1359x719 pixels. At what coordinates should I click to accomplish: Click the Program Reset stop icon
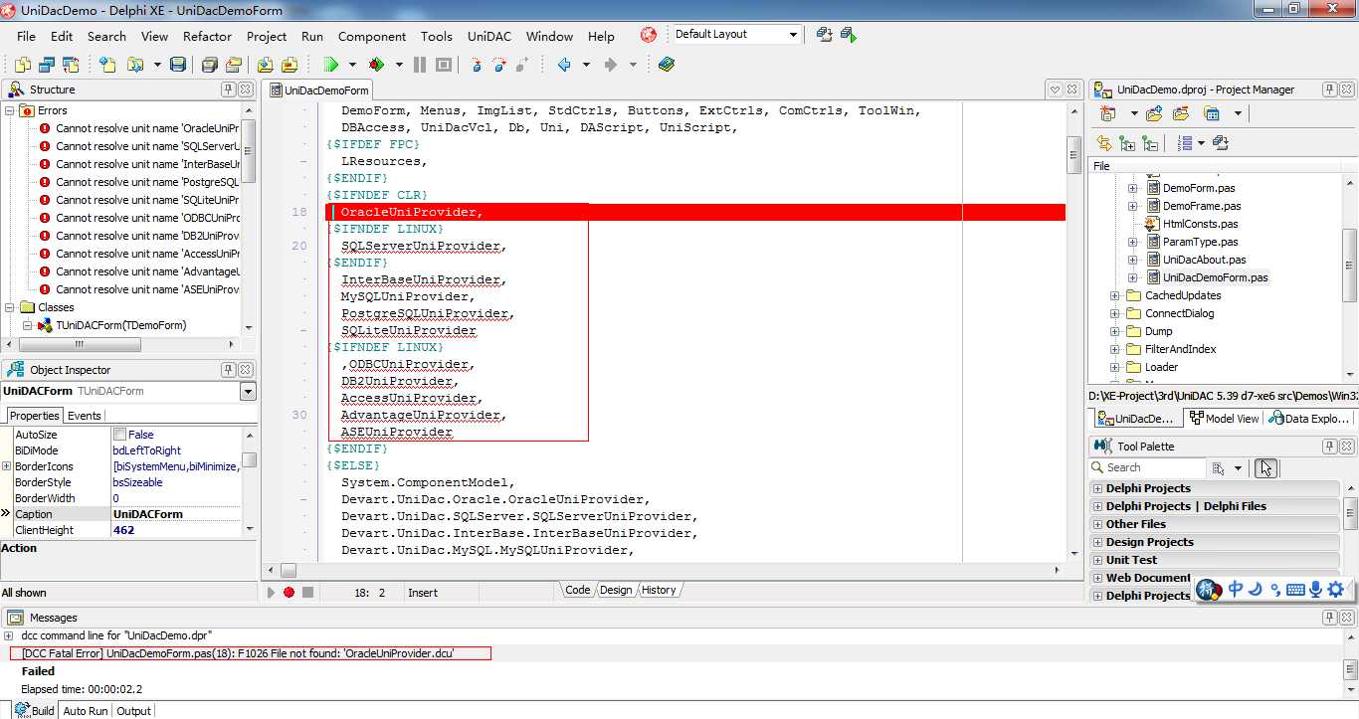(x=444, y=65)
